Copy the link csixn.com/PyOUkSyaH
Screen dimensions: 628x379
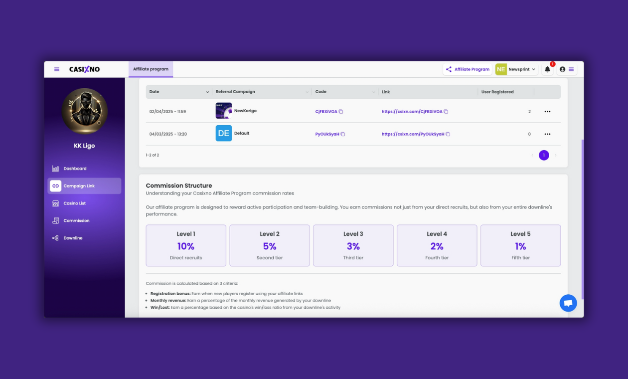tap(448, 134)
